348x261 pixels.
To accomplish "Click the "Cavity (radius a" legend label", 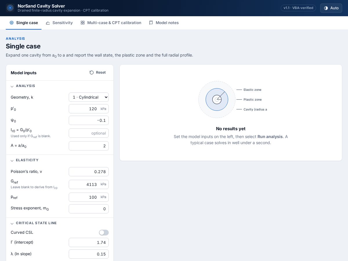I will (x=255, y=110).
